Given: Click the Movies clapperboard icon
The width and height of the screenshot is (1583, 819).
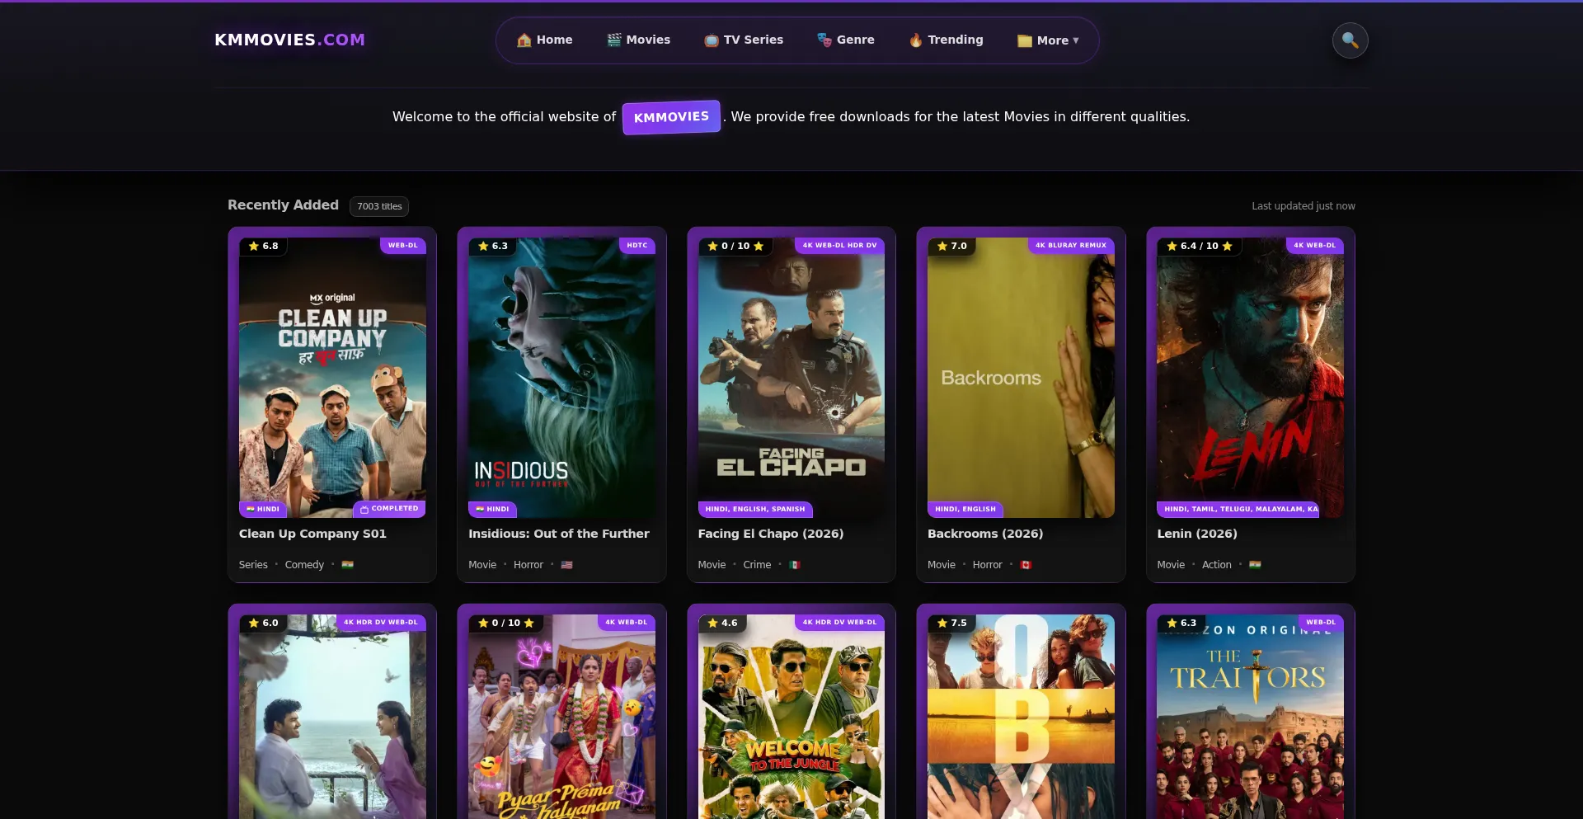Looking at the screenshot, I should click(x=613, y=40).
